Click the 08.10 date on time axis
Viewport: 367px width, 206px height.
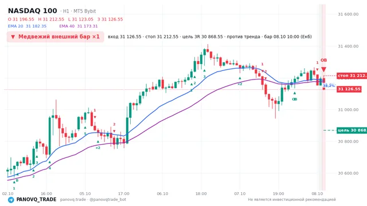[x=317, y=194]
